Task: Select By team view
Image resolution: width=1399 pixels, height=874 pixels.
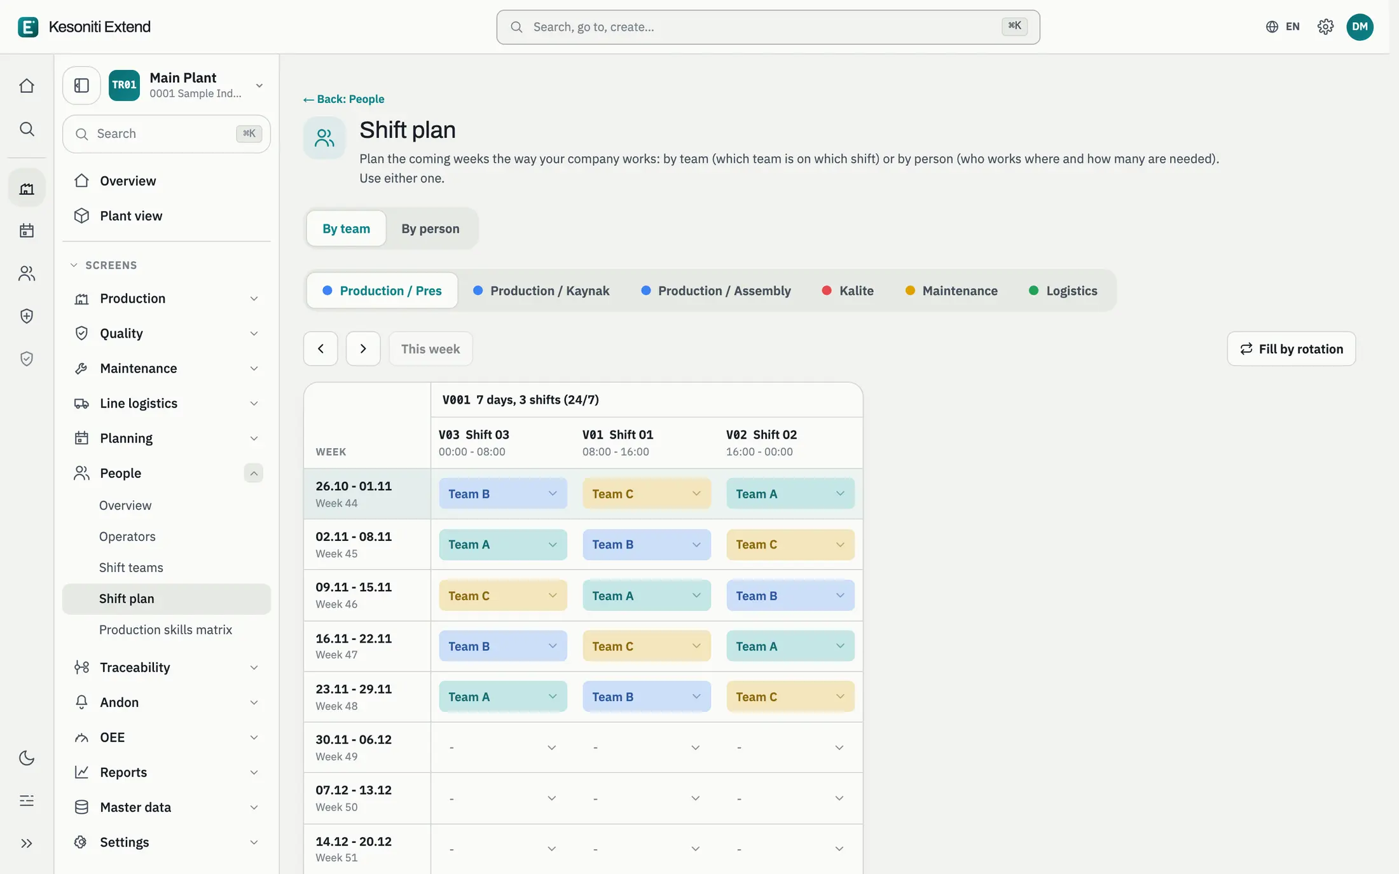Action: 346,229
